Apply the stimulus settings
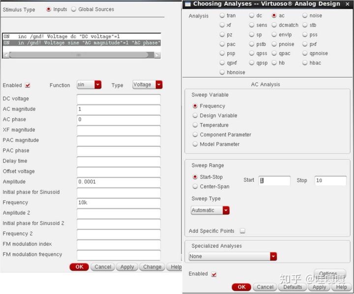The width and height of the screenshot is (354, 294). pos(127,267)
